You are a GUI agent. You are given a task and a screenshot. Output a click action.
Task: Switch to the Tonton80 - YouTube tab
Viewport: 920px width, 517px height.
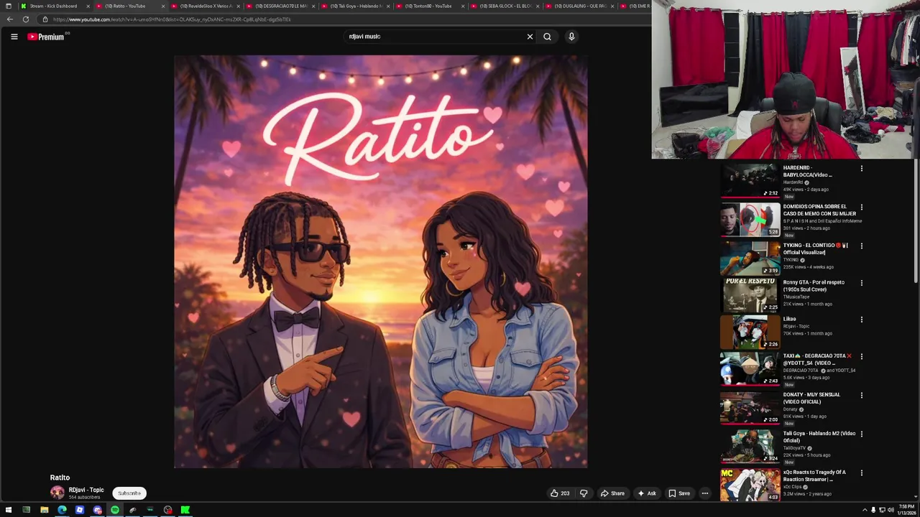click(x=430, y=6)
